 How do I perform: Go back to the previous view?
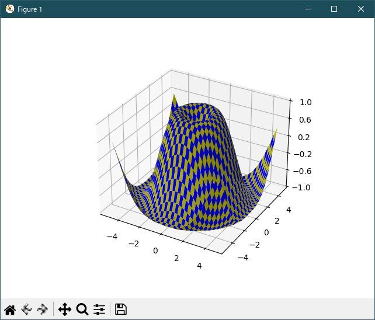(26, 309)
